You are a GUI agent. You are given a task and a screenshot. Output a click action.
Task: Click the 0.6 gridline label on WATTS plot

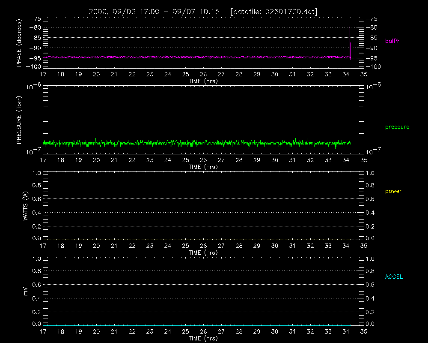point(36,199)
